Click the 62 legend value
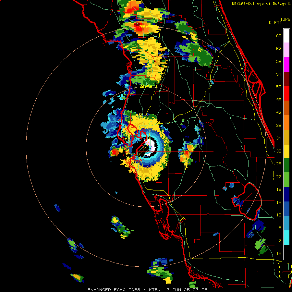The image size is (292, 292). pyautogui.click(x=279, y=49)
